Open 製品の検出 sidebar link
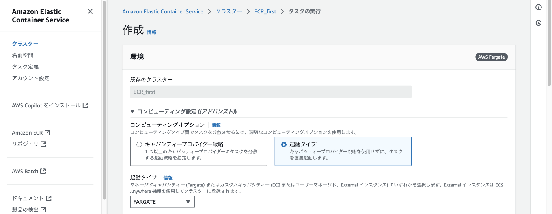The height and width of the screenshot is (214, 552). pyautogui.click(x=29, y=210)
